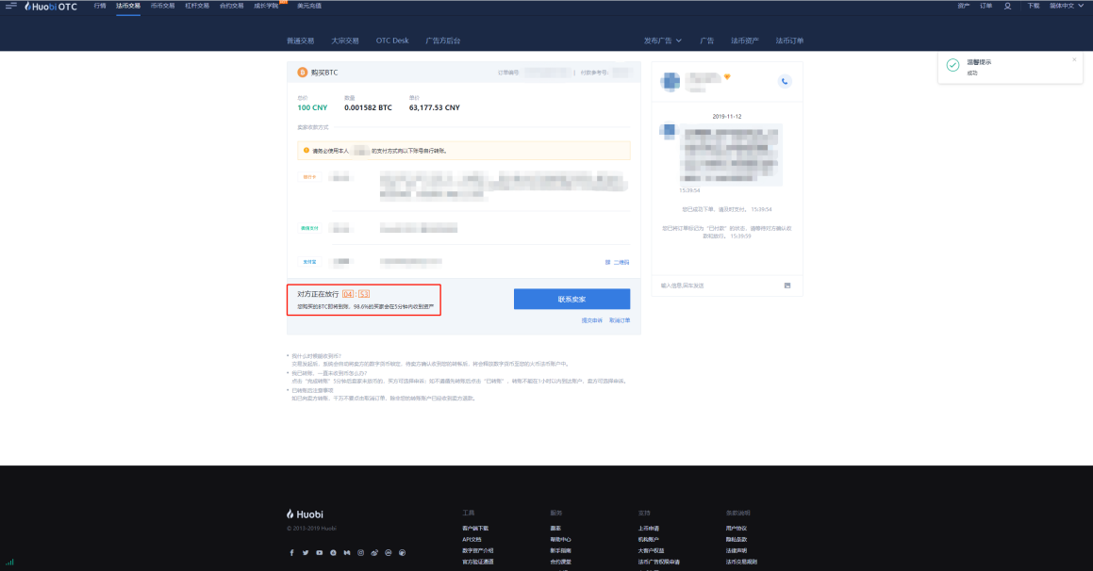Screen dimensions: 1093x571
Task: Open the hamburger menu beside Huobi logo
Action: tap(11, 6)
